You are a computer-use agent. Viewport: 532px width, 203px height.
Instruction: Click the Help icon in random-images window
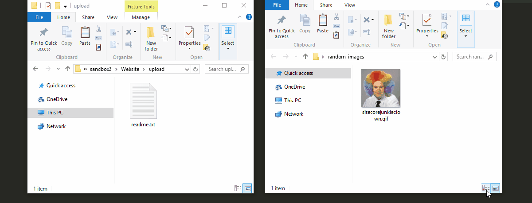pos(497,5)
